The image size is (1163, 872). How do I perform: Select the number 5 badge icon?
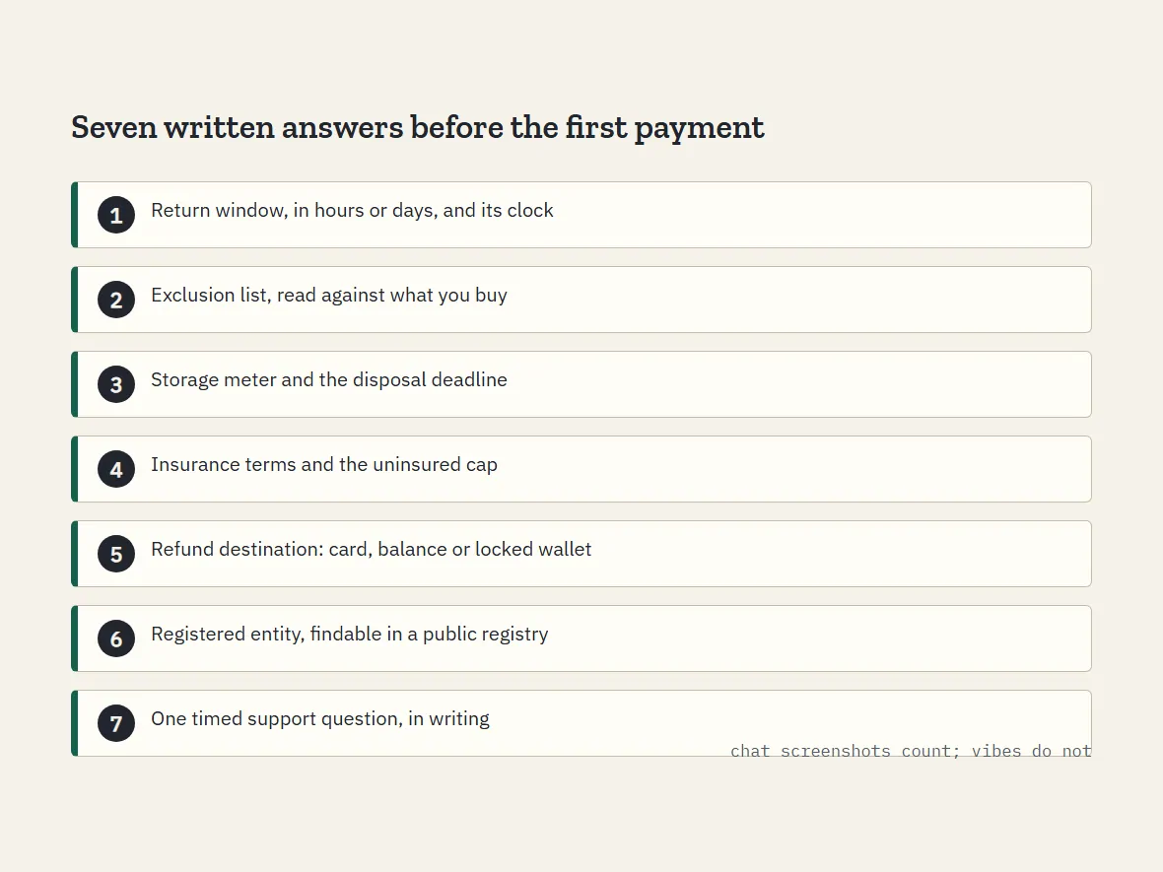click(x=116, y=554)
